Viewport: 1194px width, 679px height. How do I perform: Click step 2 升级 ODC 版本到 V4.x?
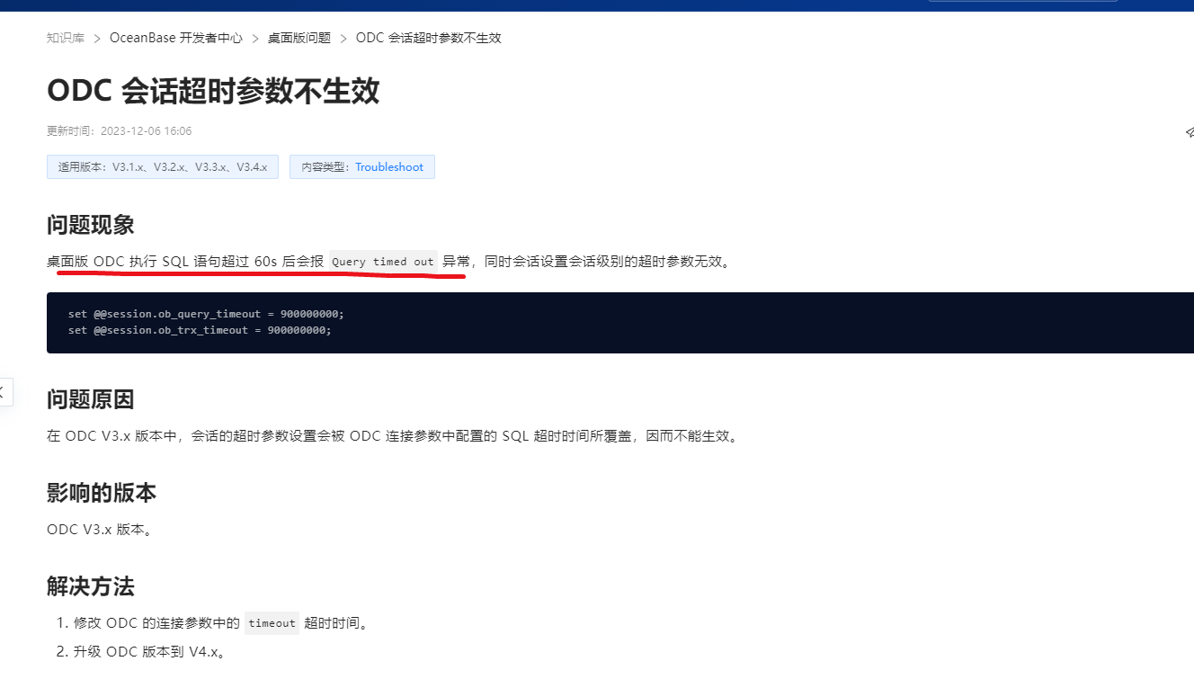149,651
